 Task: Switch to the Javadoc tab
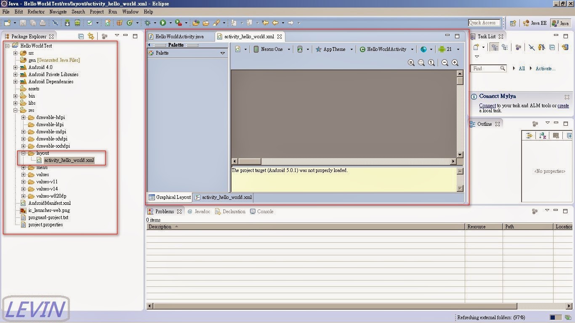pos(199,212)
